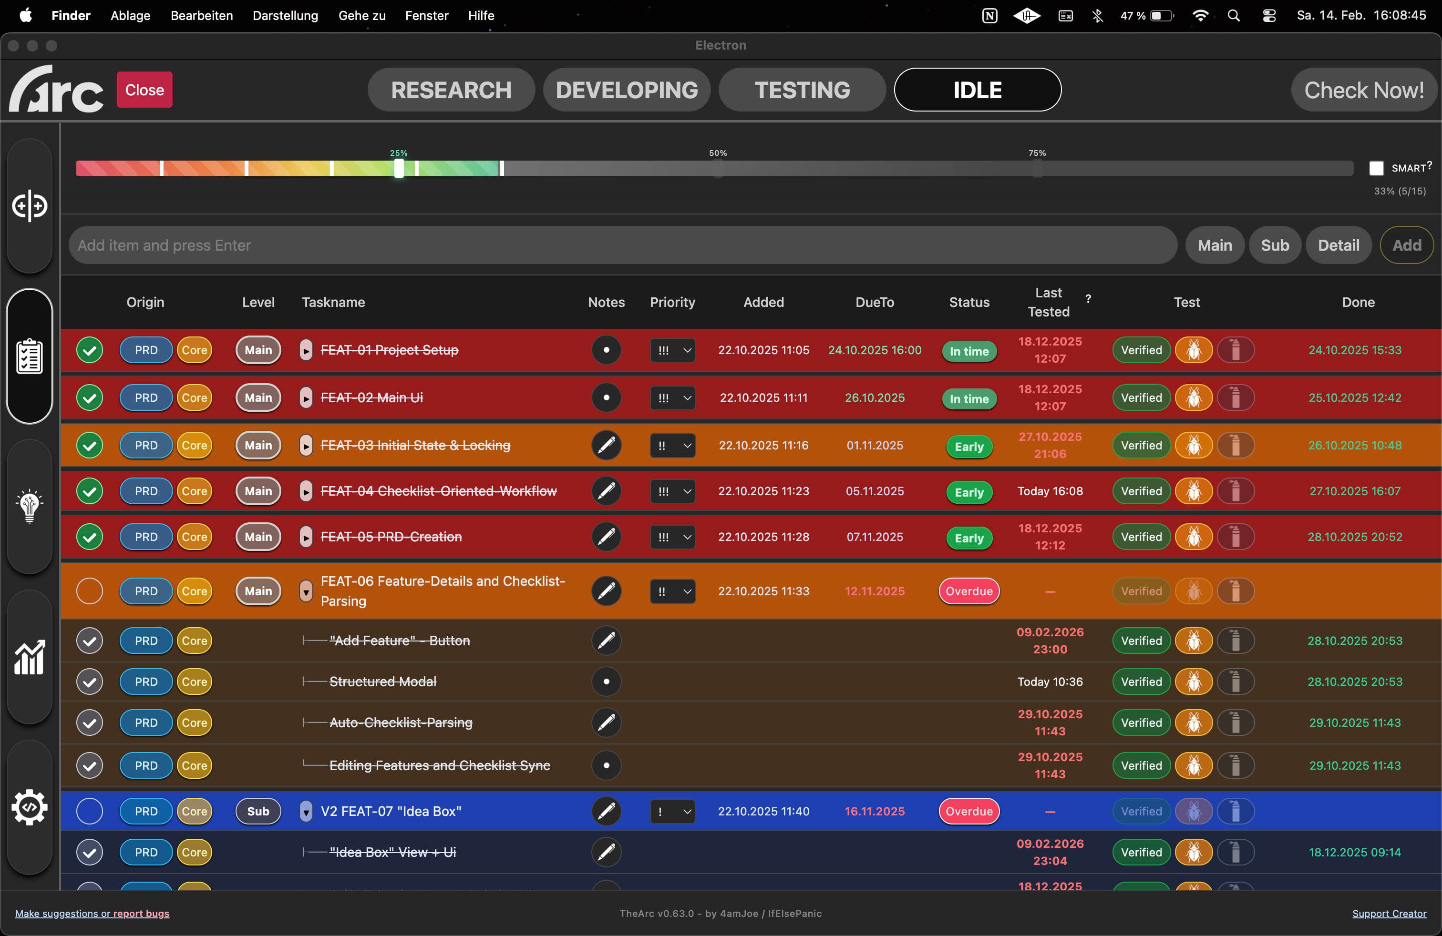Check the completion checkbox for FEAT-06
Screen dimensions: 1442x936
89,591
